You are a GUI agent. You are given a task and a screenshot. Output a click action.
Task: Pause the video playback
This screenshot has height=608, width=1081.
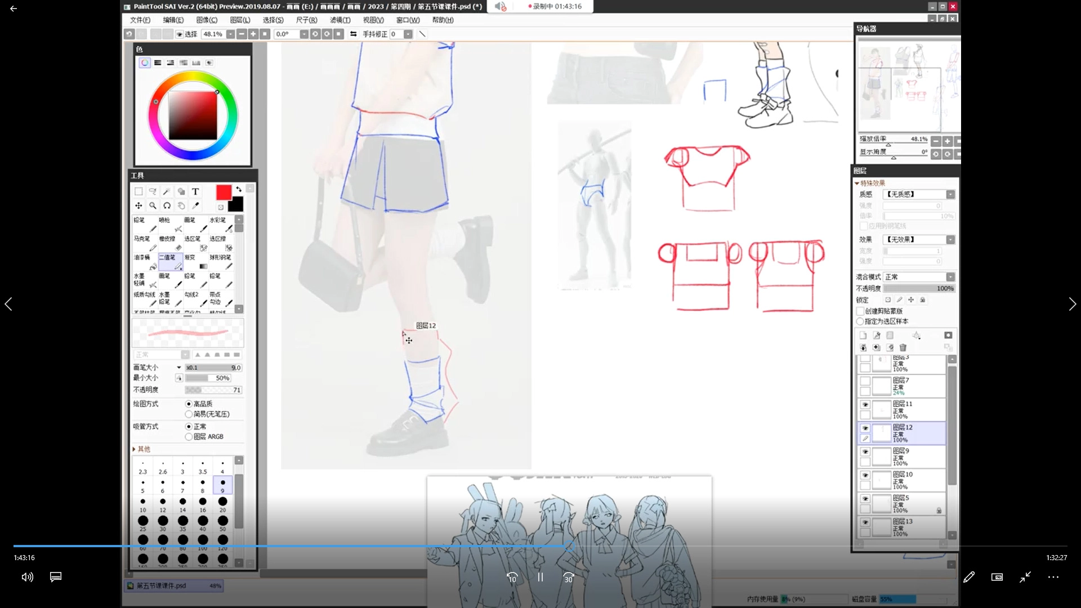540,577
